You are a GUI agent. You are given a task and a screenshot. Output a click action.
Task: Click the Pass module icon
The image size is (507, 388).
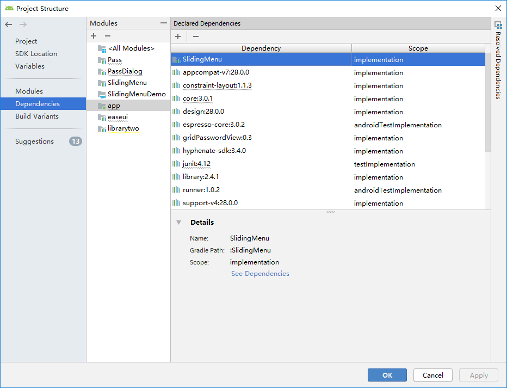(102, 60)
